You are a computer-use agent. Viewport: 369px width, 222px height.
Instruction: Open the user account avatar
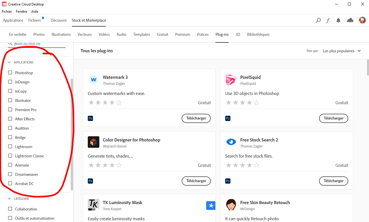pos(362,20)
